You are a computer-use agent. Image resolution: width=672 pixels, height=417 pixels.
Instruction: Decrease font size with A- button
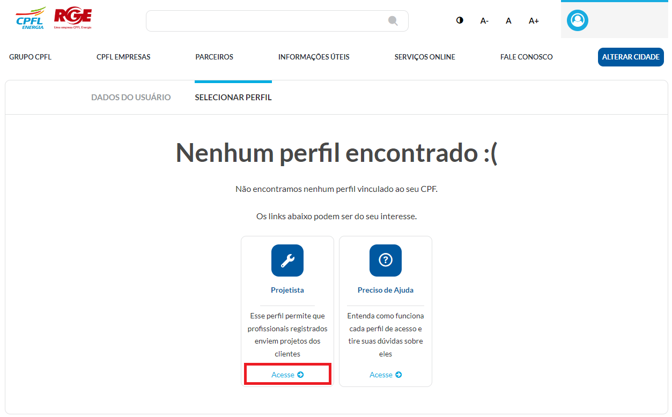[x=484, y=21]
